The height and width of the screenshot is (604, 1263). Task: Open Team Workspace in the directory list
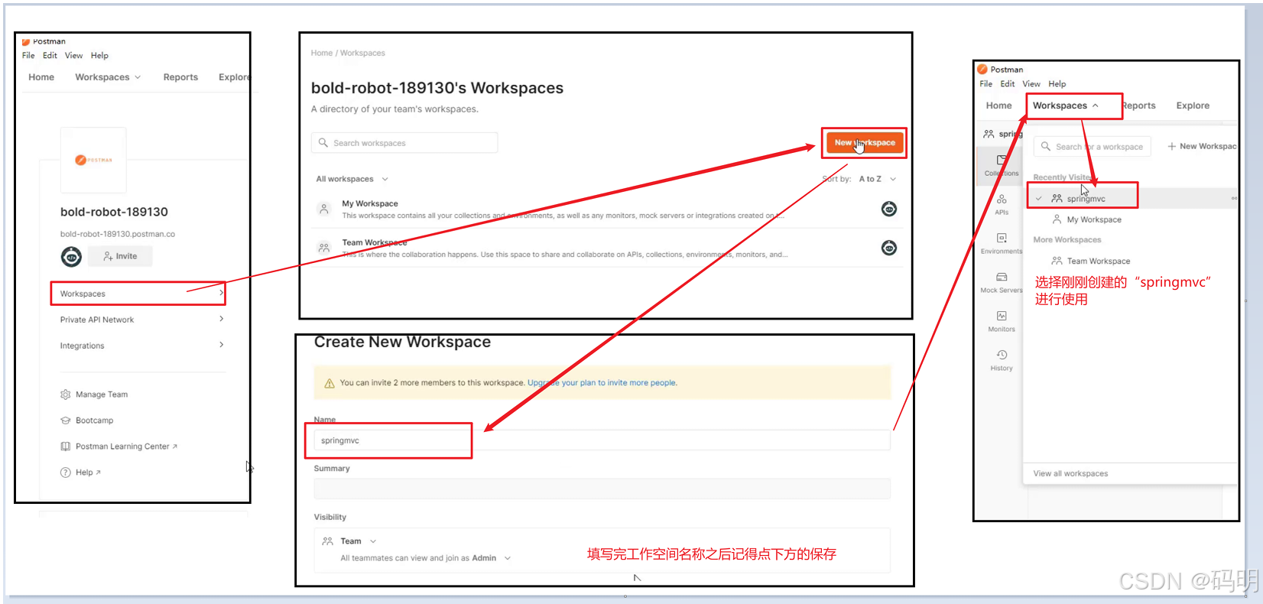coord(375,243)
